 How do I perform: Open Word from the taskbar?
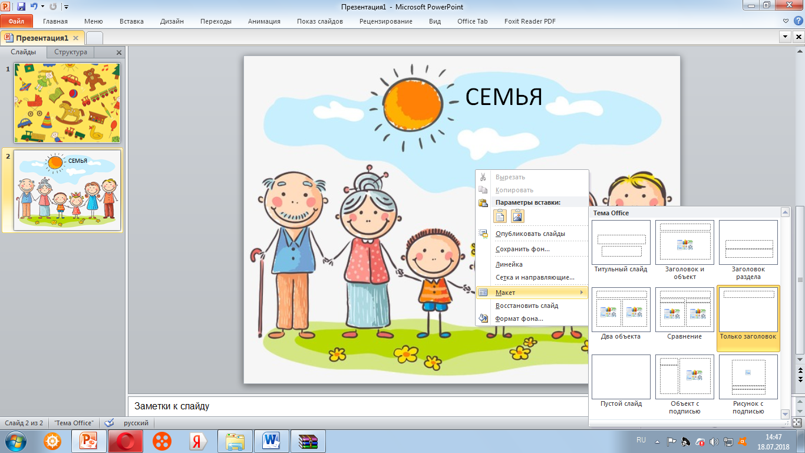coord(272,441)
